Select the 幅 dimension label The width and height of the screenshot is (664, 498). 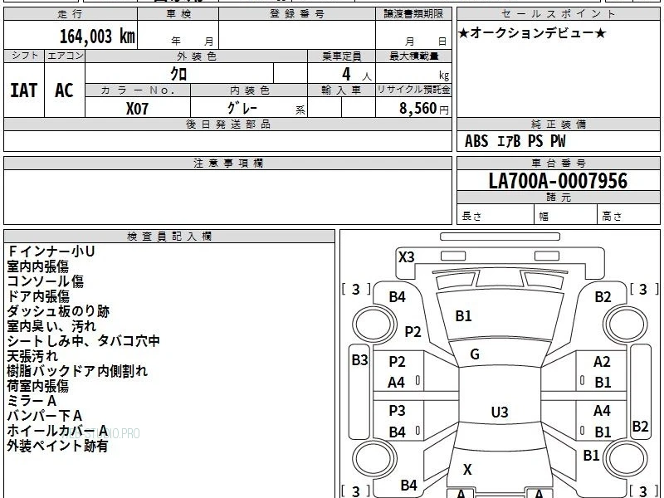pyautogui.click(x=544, y=217)
